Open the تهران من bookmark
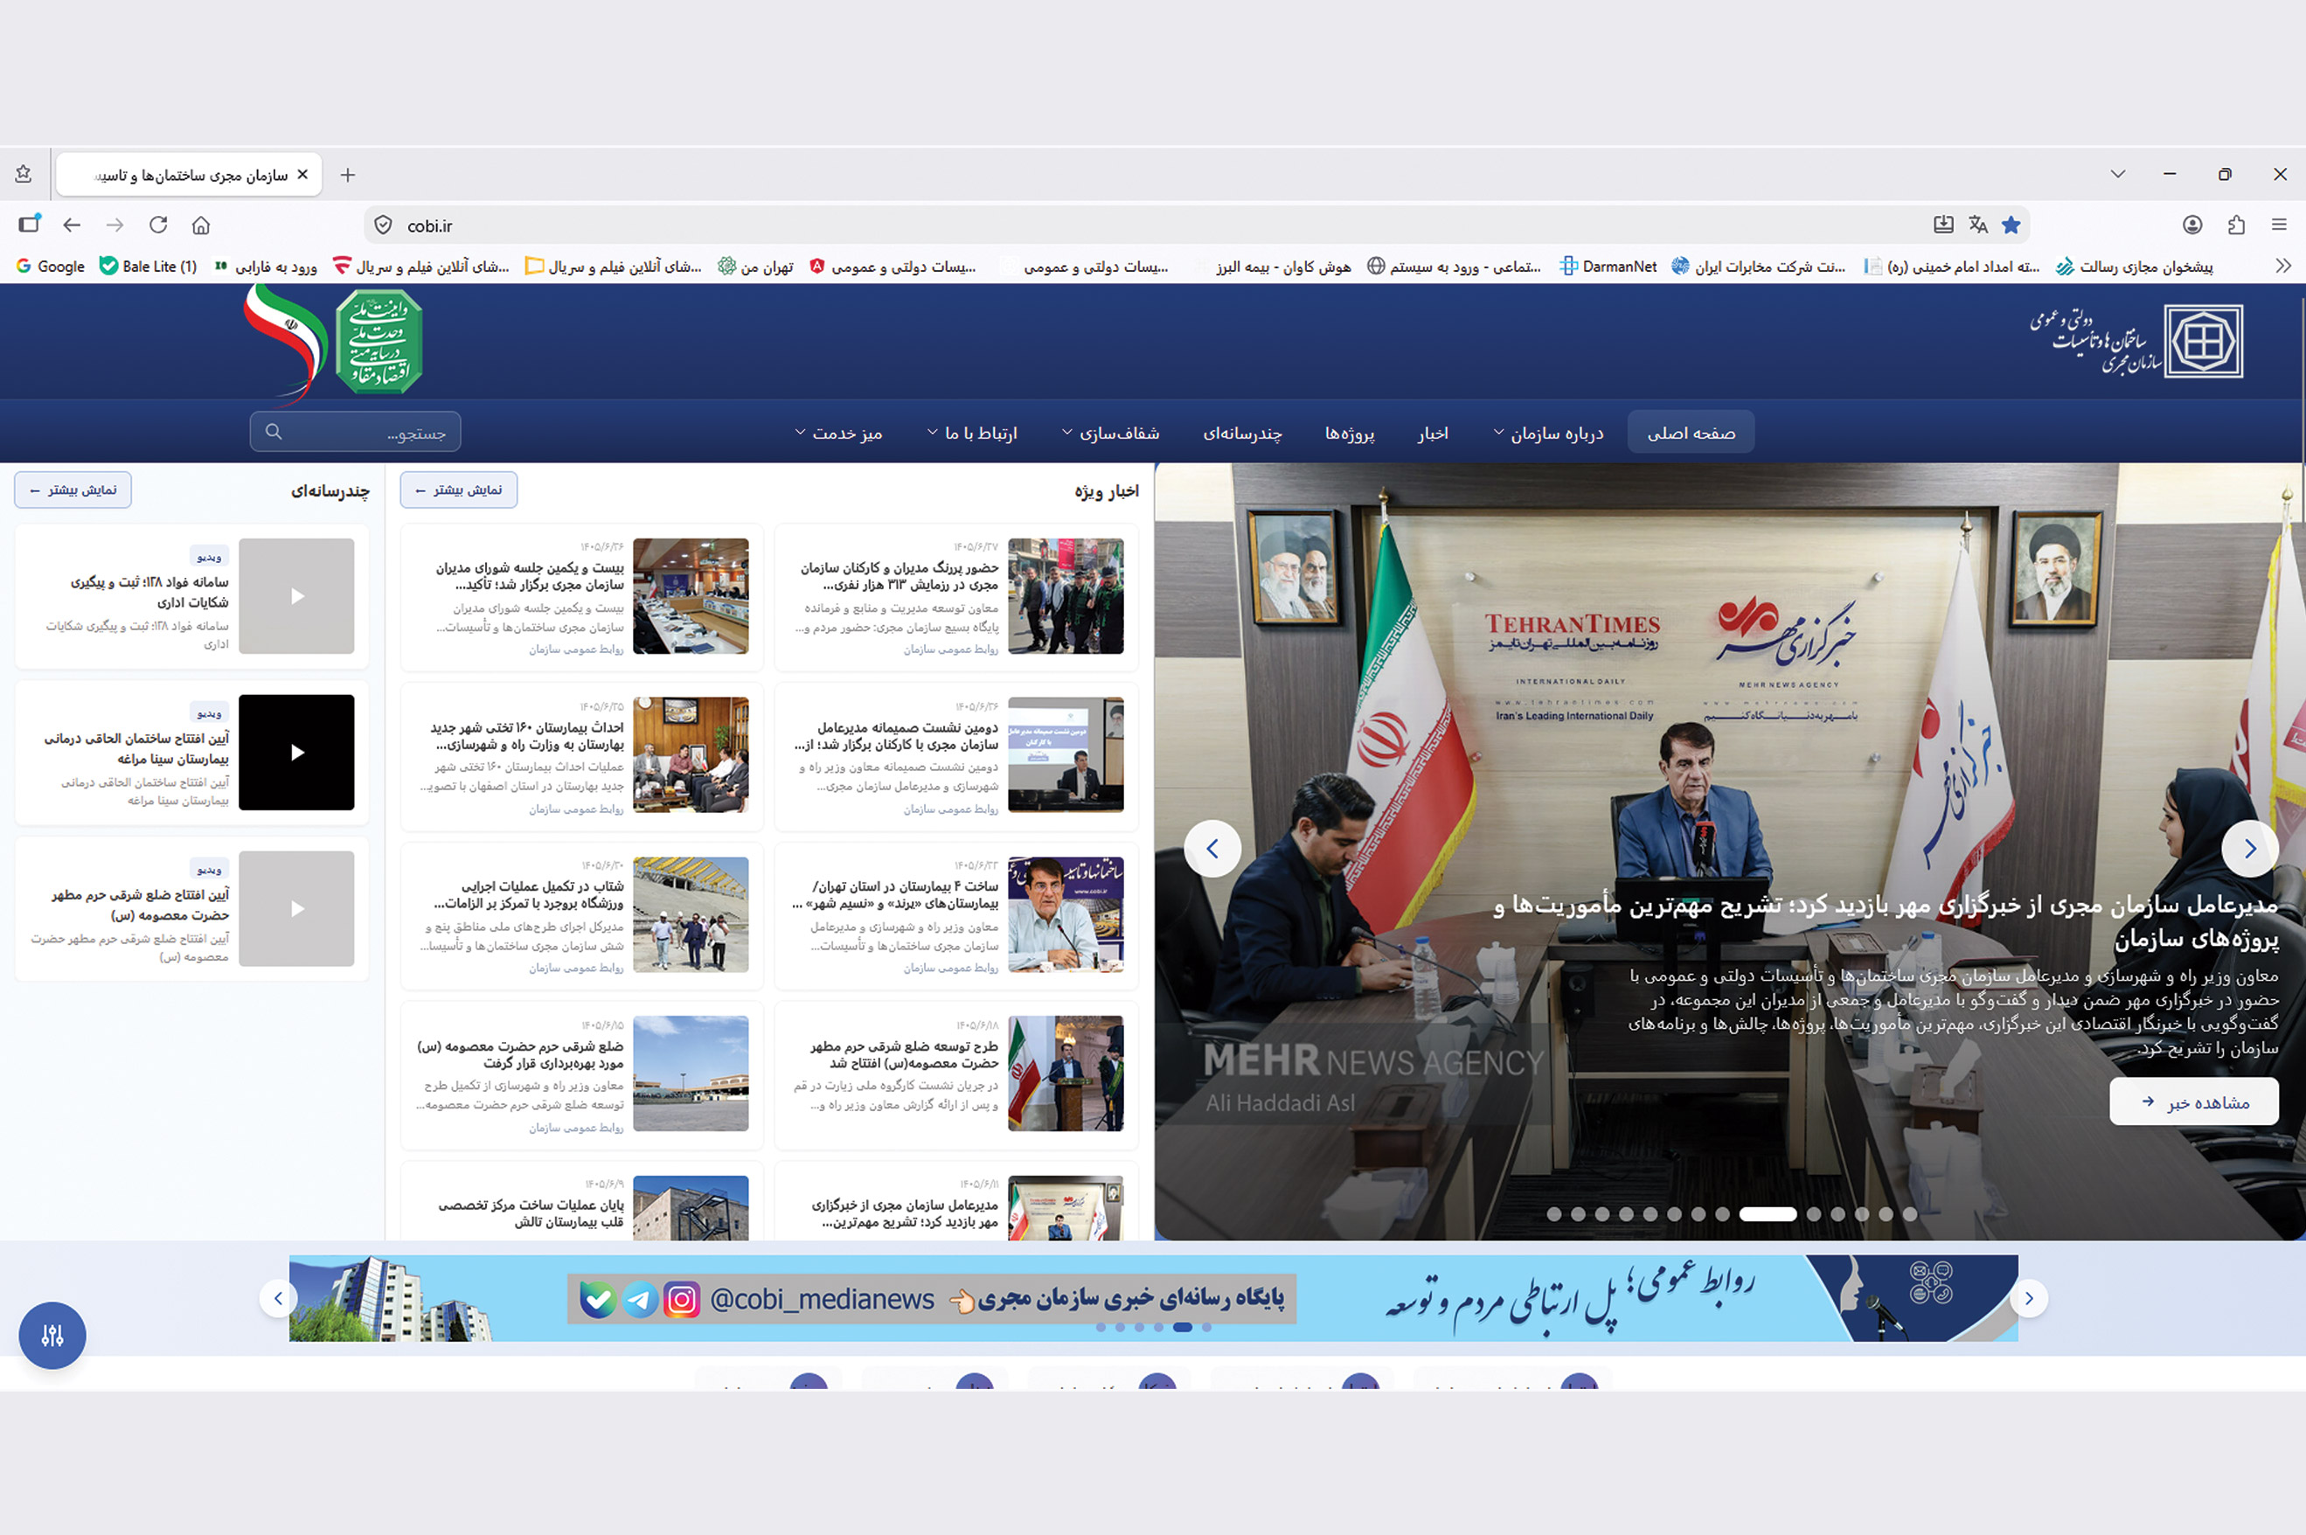The width and height of the screenshot is (2306, 1535). click(x=755, y=267)
